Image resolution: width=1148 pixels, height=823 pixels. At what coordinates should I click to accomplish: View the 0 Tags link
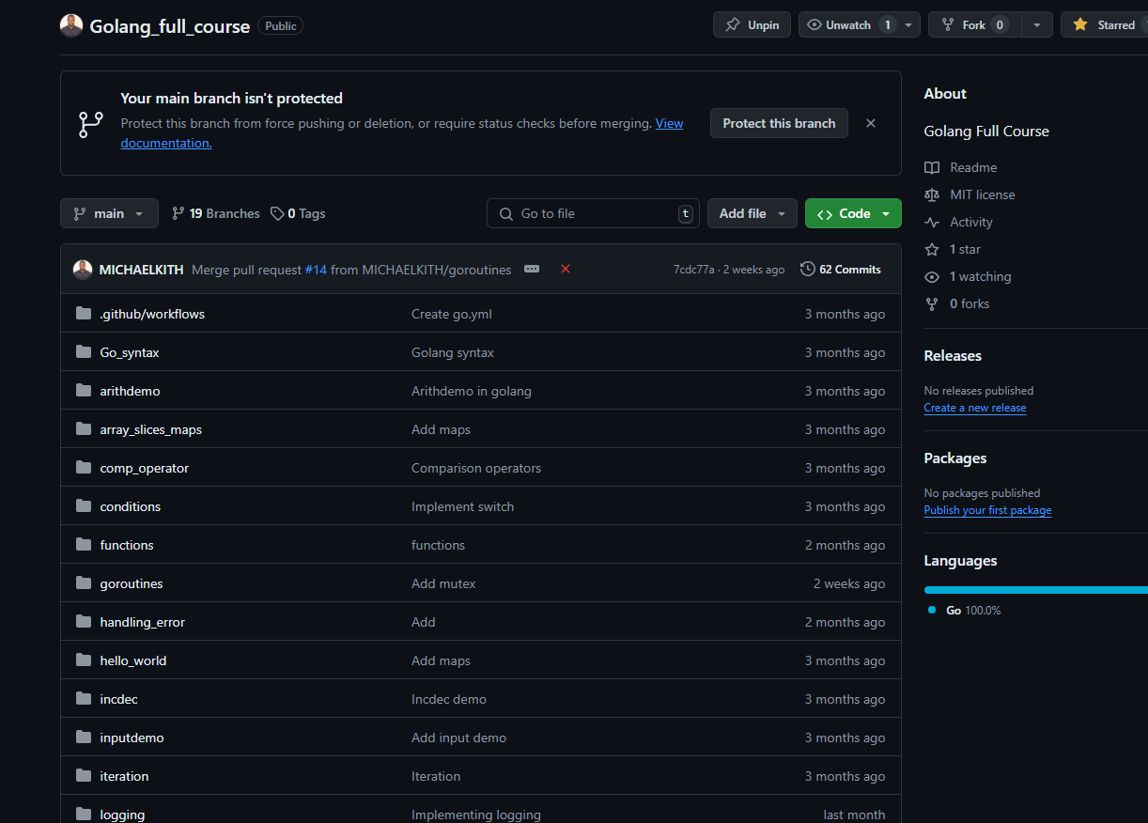coord(298,213)
